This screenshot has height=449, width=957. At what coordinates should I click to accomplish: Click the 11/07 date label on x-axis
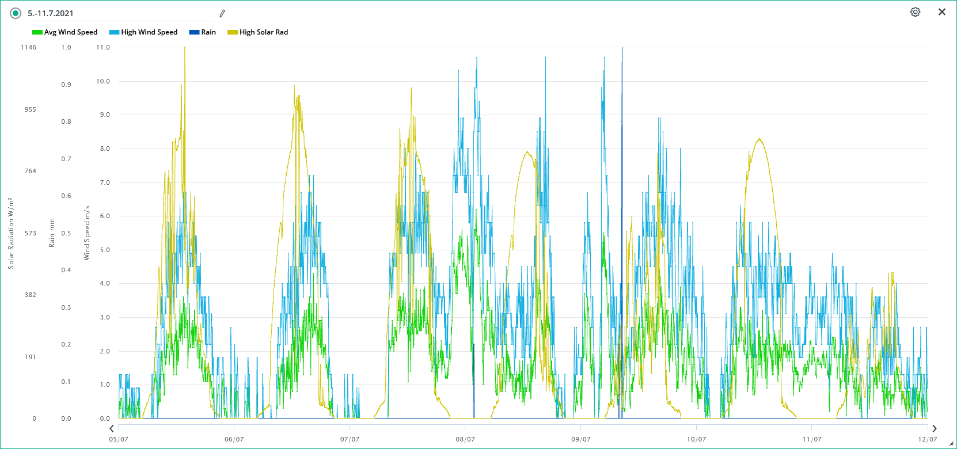point(812,439)
